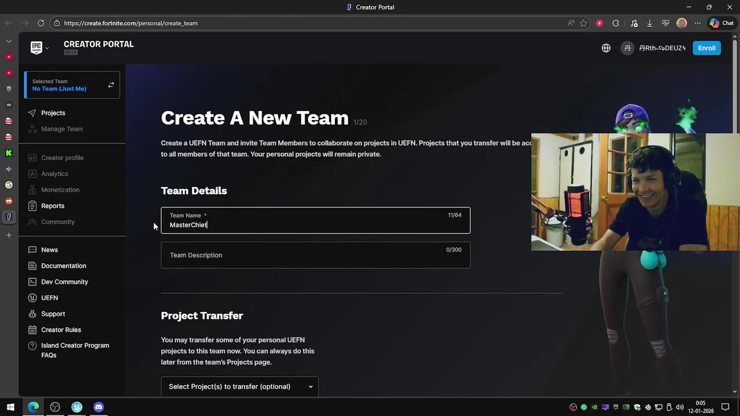
Task: Click the Documentation sidebar icon
Action: 32,266
